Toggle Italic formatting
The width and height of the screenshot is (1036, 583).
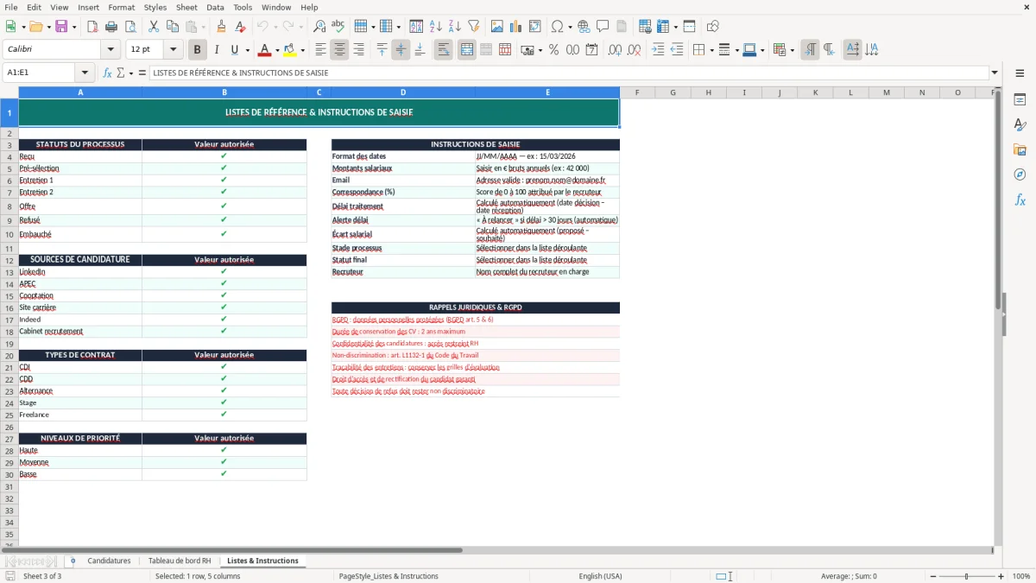217,50
